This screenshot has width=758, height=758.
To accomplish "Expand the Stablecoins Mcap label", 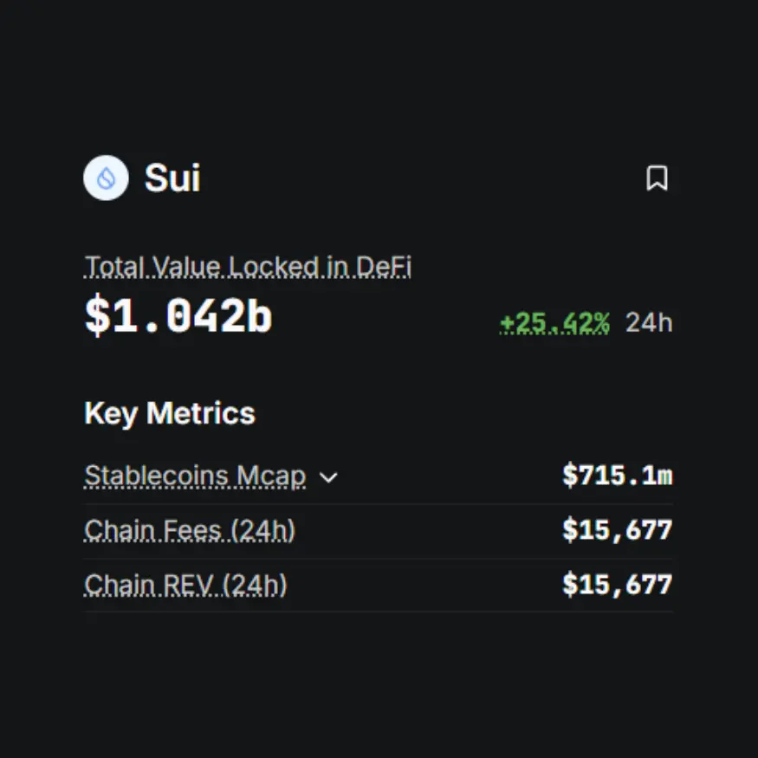I will coord(195,476).
